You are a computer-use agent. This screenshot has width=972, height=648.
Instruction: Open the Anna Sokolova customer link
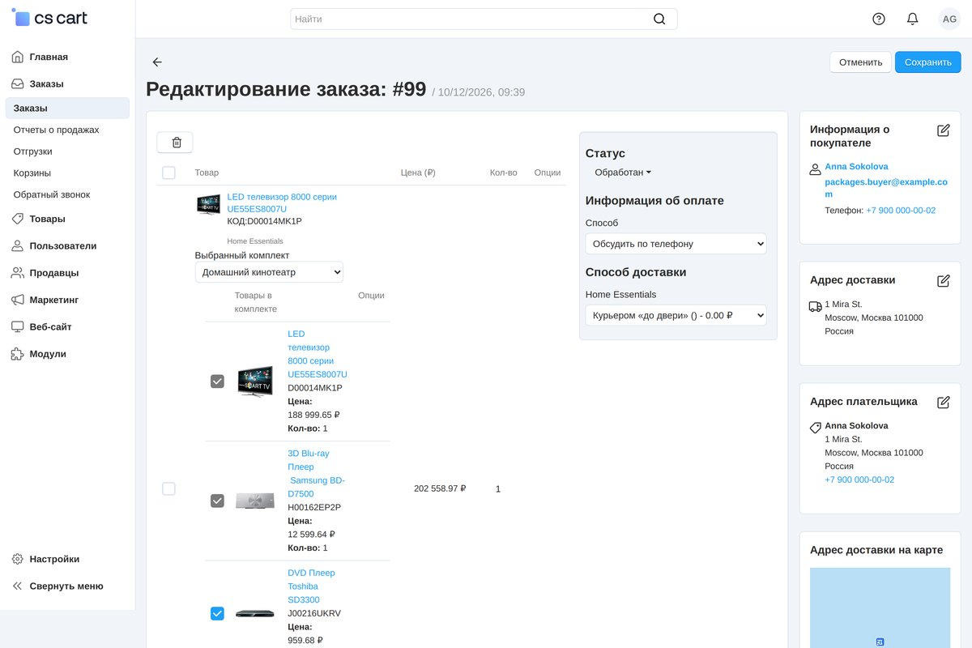(856, 167)
